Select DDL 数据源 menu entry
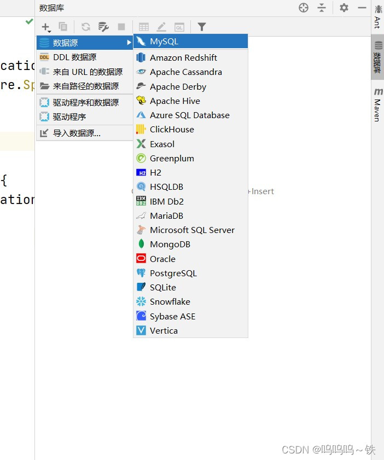 (x=85, y=57)
